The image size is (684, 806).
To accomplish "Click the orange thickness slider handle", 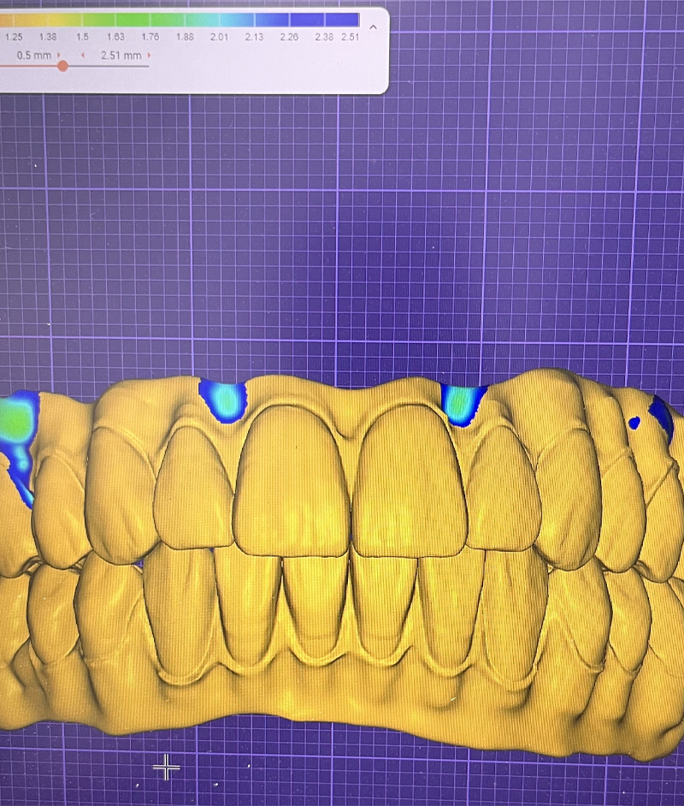I will pos(62,66).
